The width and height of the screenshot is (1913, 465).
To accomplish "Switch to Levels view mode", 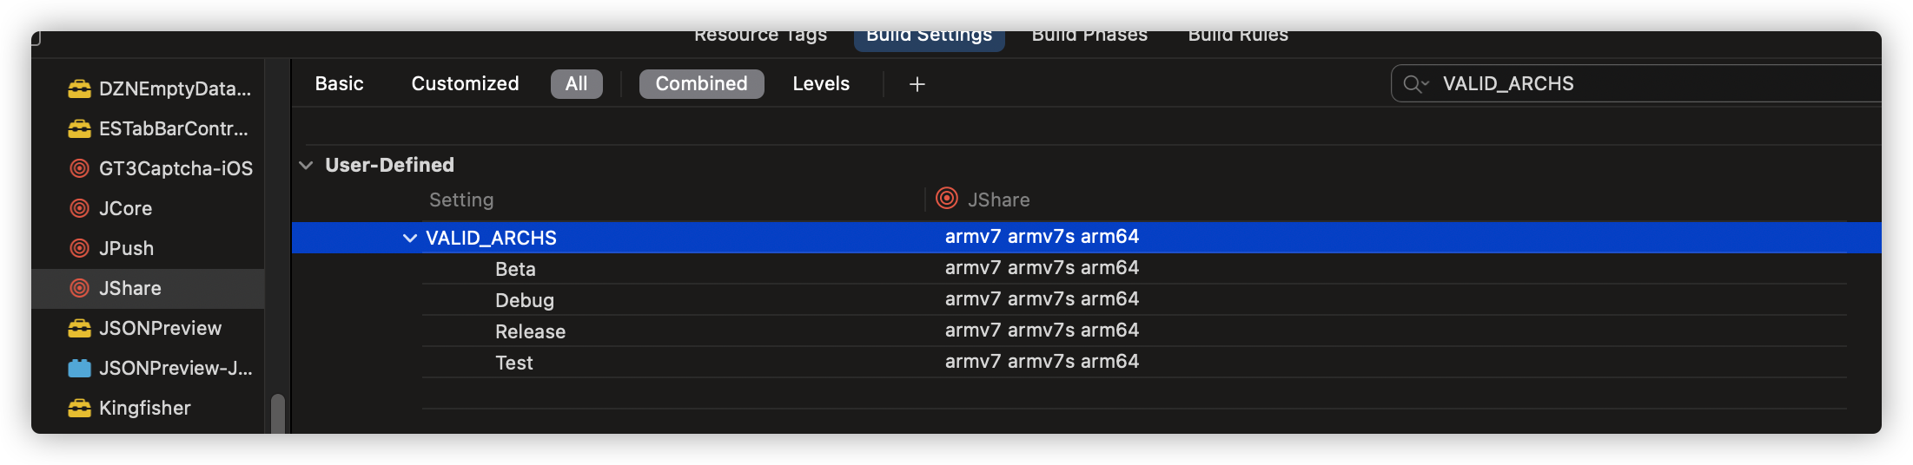I will pos(821,84).
